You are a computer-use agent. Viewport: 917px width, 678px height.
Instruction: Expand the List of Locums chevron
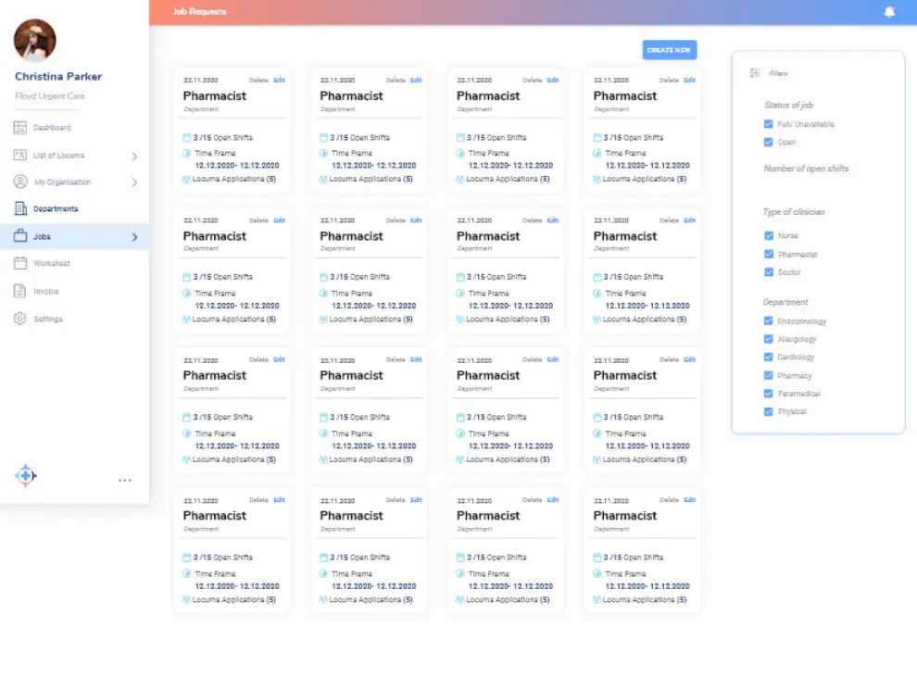(134, 157)
